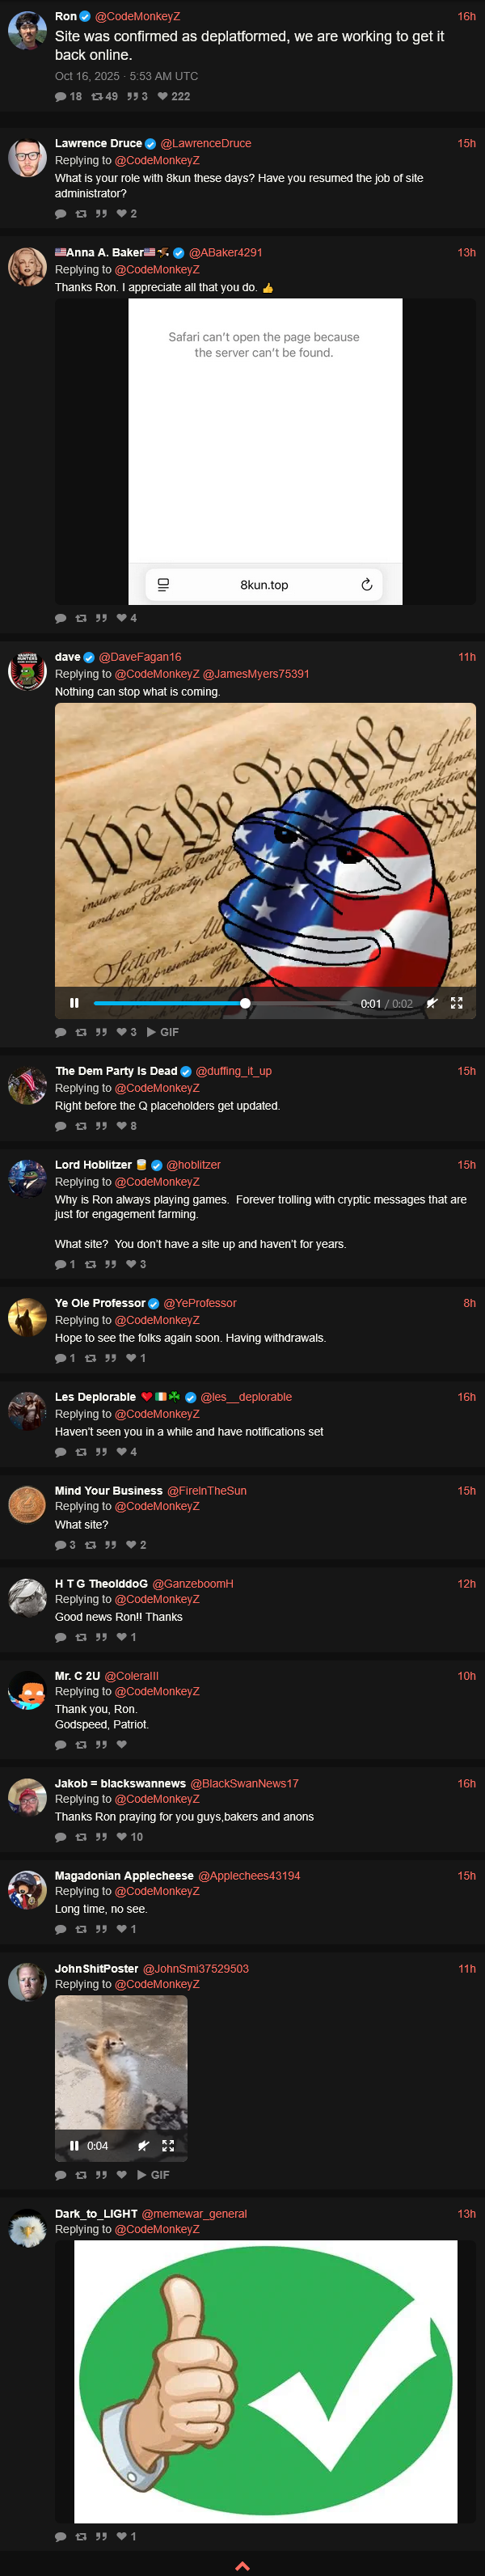
Task: Pause the We the People pepe video
Action: pos(74,1003)
